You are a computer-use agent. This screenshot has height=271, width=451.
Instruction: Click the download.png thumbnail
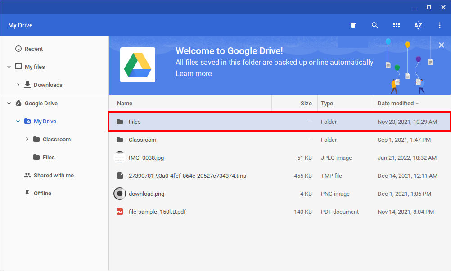(x=120, y=193)
